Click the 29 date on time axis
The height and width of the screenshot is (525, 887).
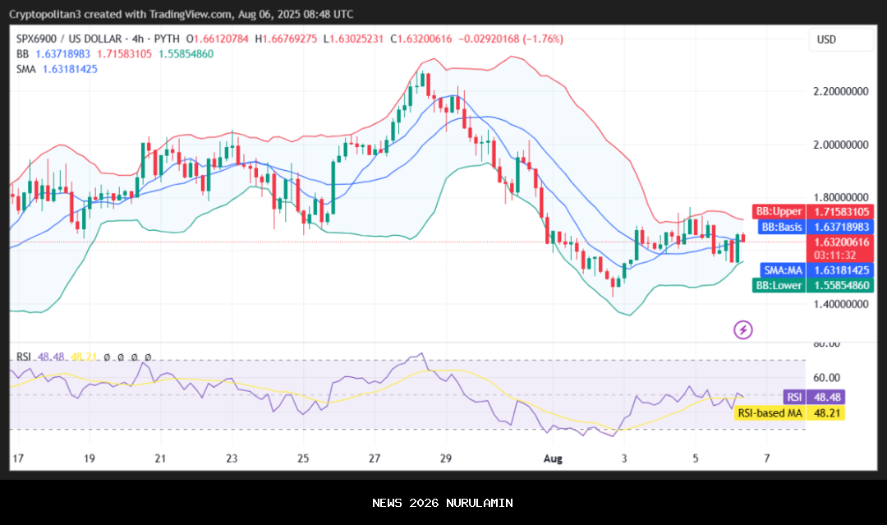(x=445, y=458)
